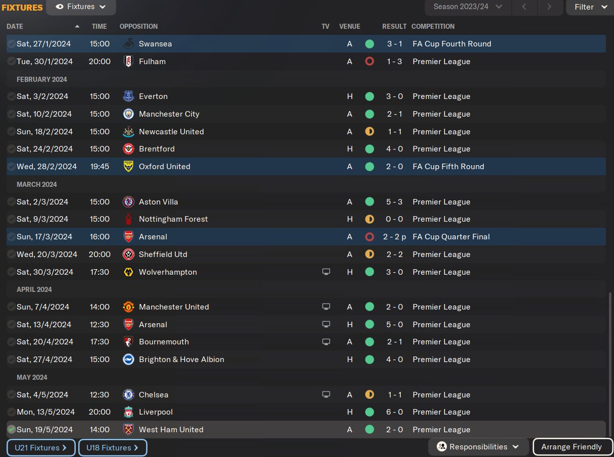The width and height of the screenshot is (614, 457).
Task: Click the Arrange Friendly button
Action: click(572, 447)
